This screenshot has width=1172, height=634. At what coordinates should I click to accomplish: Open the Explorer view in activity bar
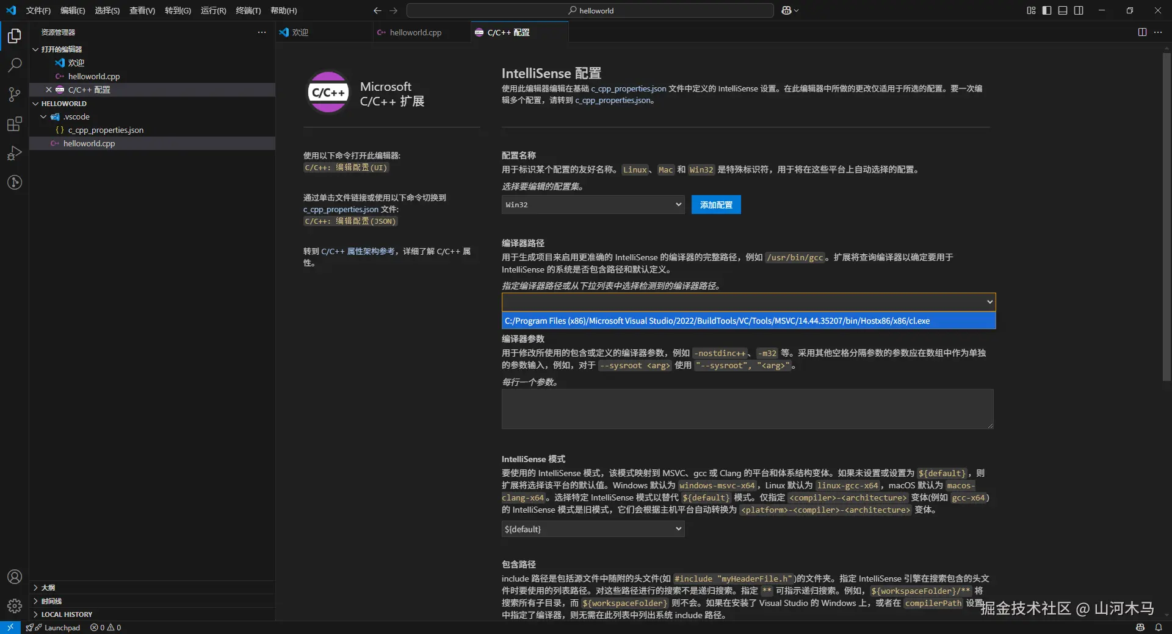click(x=15, y=36)
